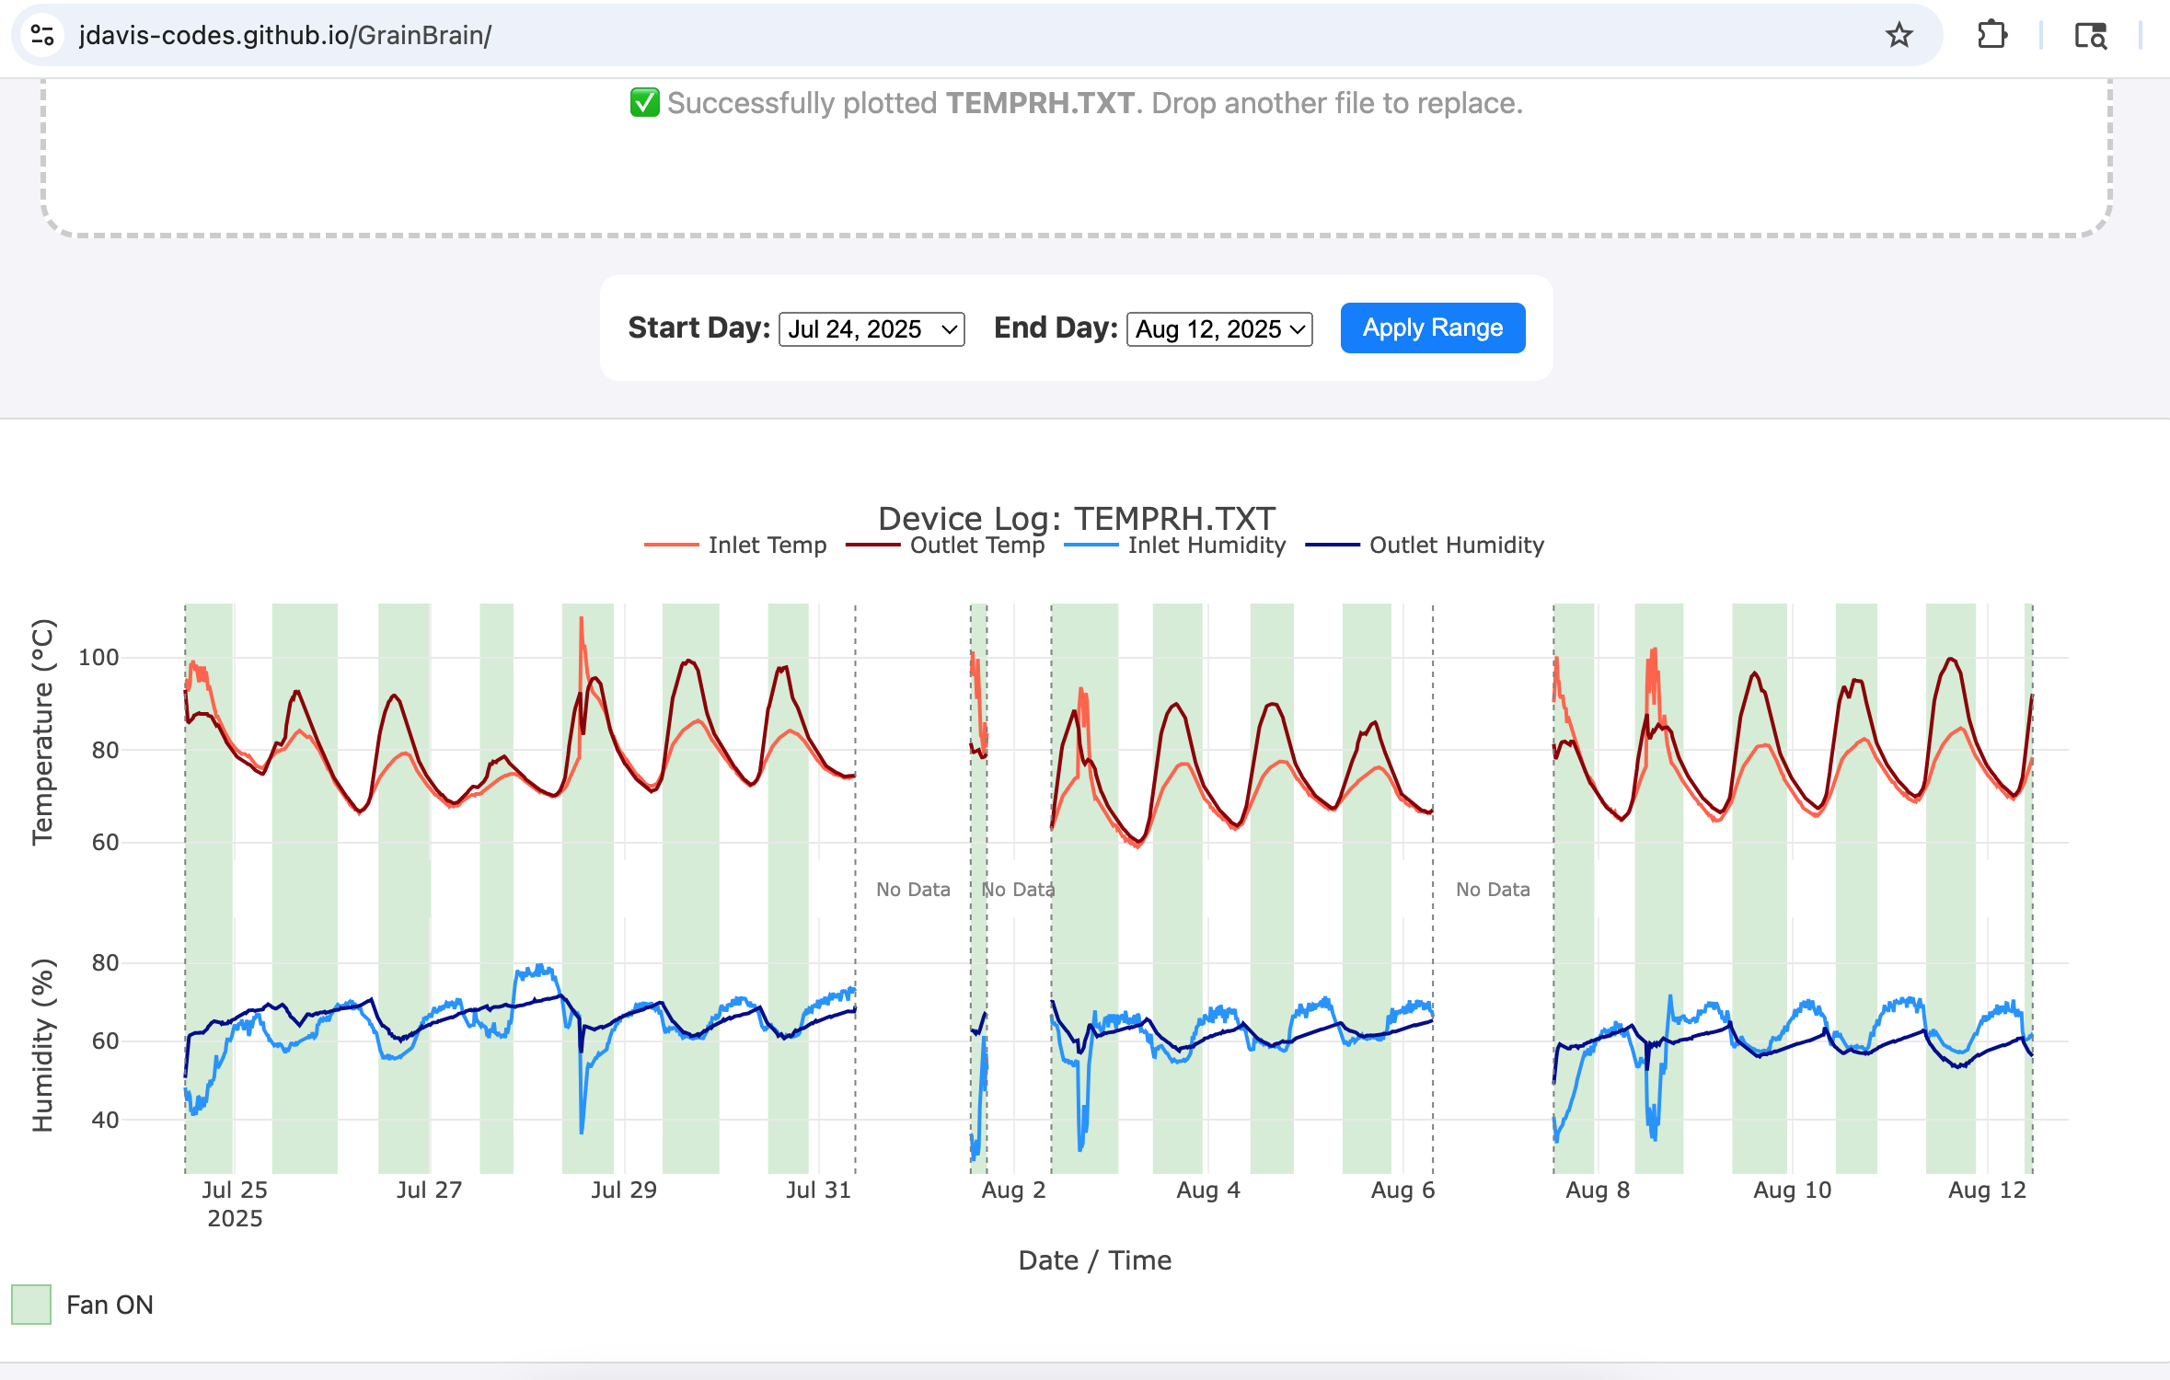Image resolution: width=2170 pixels, height=1380 pixels.
Task: Click the Jul 29 x-axis label
Action: 623,1190
